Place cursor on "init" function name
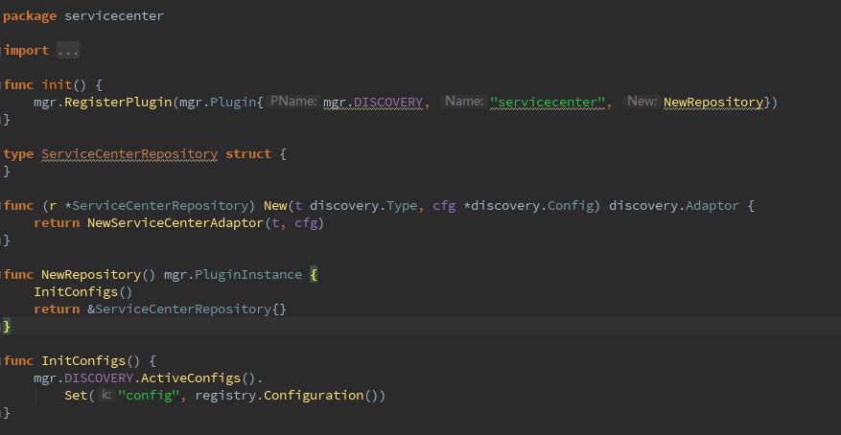The image size is (841, 435). pos(57,84)
